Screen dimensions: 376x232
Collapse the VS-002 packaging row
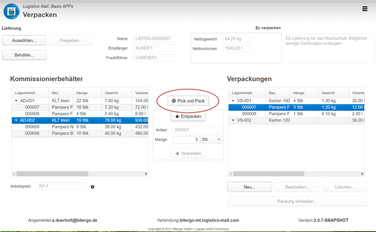(x=233, y=120)
